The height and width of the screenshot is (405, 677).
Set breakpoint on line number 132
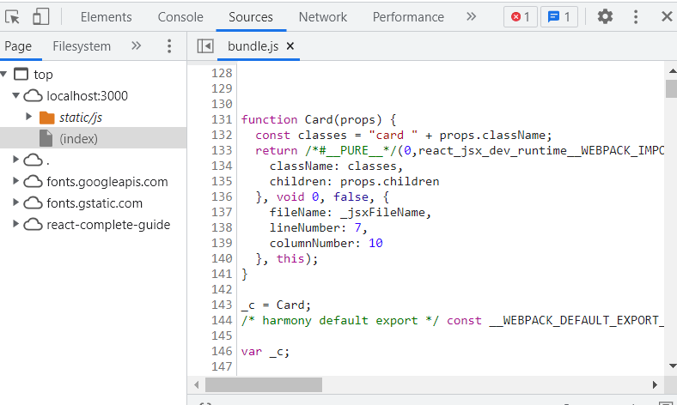(222, 135)
